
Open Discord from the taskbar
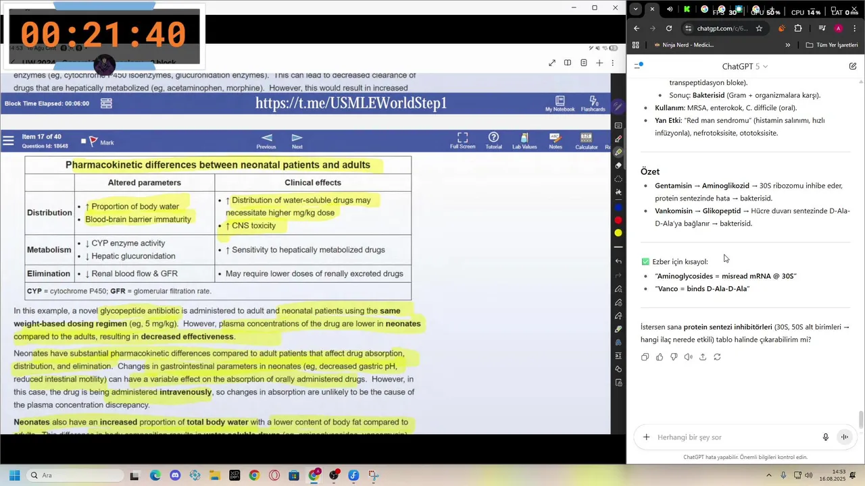pos(175,475)
